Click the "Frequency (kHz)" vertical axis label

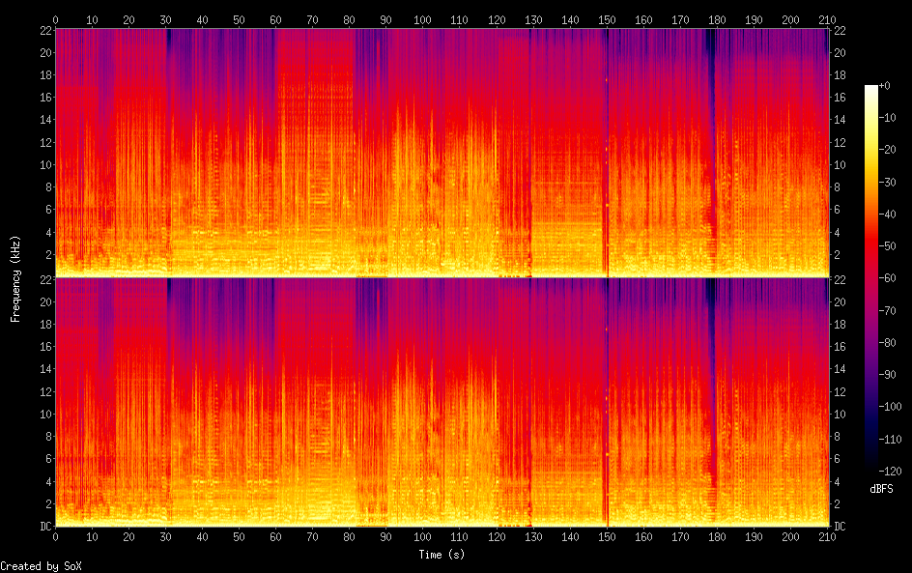[15, 278]
